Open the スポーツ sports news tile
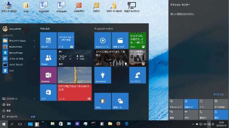The height and width of the screenshot is (128, 229). tap(111, 58)
